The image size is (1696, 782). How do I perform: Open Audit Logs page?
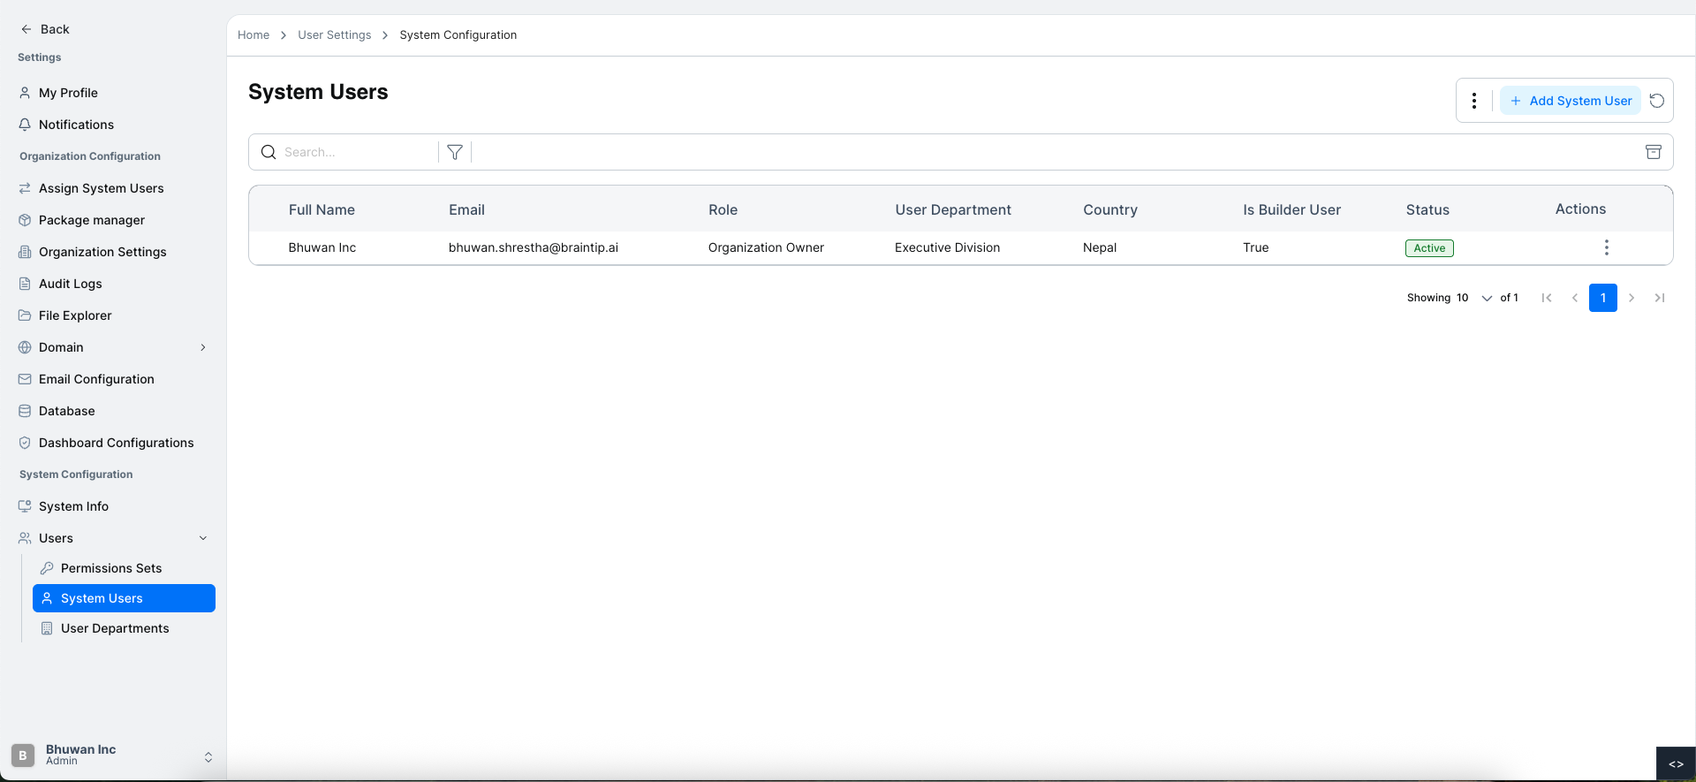pyautogui.click(x=71, y=284)
